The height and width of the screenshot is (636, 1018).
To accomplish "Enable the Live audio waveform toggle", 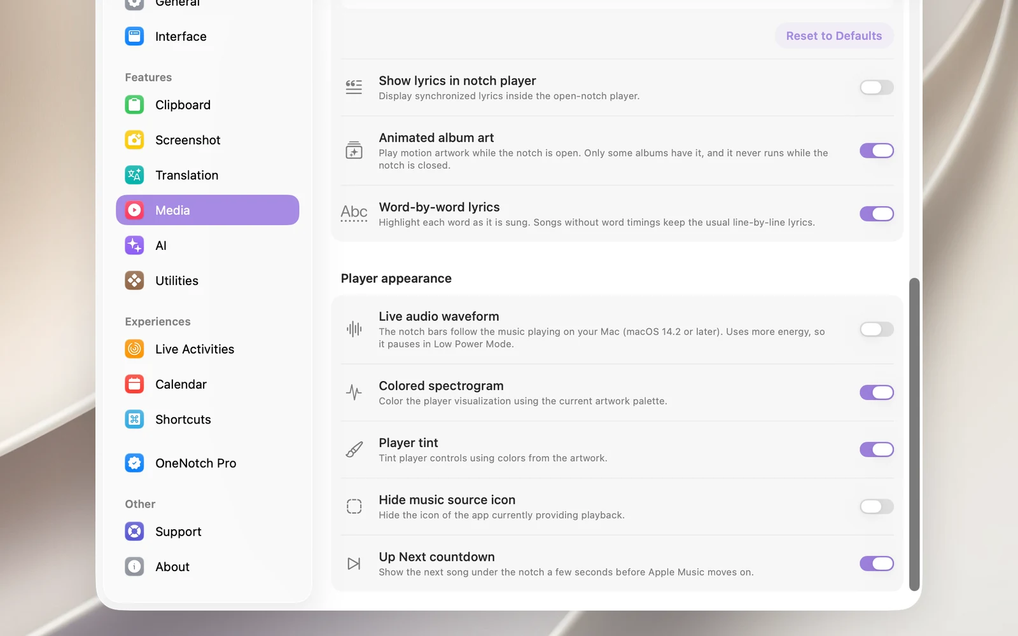I will click(x=877, y=329).
